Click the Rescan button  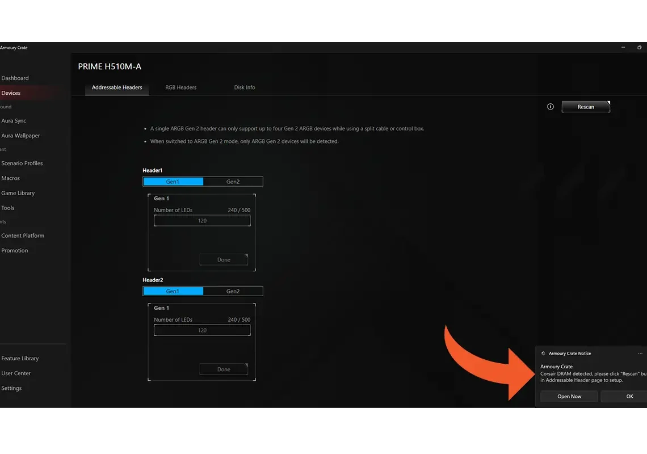(x=586, y=107)
